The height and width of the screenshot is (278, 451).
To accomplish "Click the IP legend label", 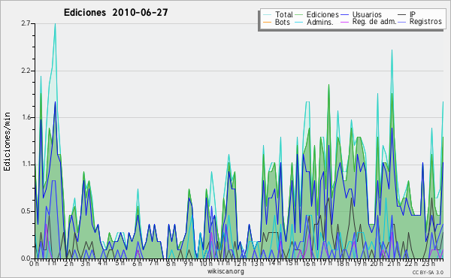I will coord(413,14).
